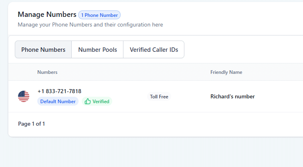Select phone number +1 833-721-7818
The width and height of the screenshot is (303, 167).
click(59, 91)
